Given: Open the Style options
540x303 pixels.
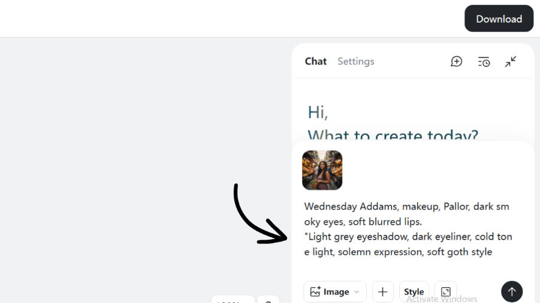Looking at the screenshot, I should point(414,292).
